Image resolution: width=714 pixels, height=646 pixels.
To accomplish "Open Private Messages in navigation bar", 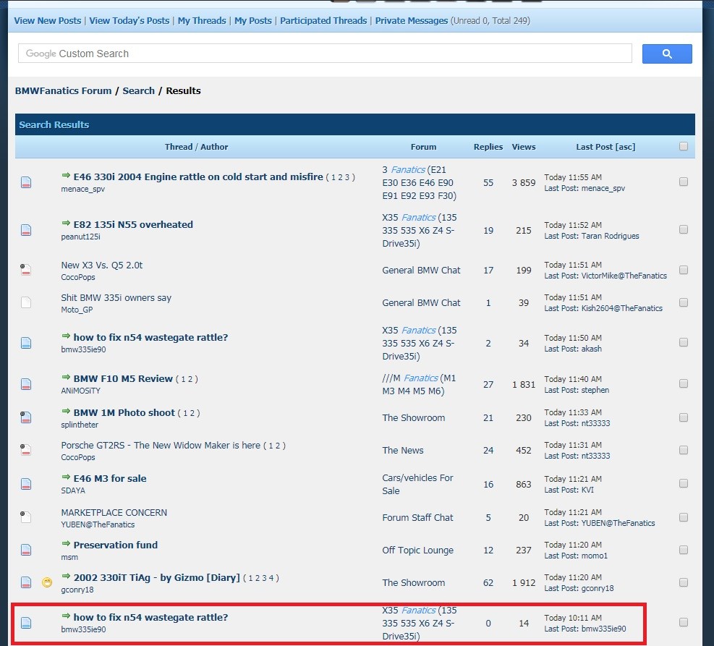I will click(x=411, y=21).
